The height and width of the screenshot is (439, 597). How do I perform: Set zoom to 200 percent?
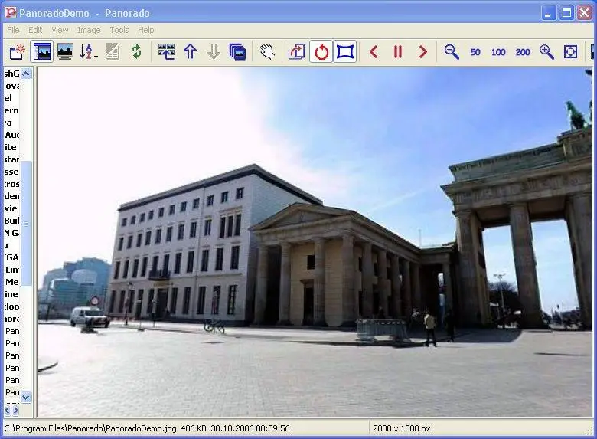pyautogui.click(x=523, y=52)
